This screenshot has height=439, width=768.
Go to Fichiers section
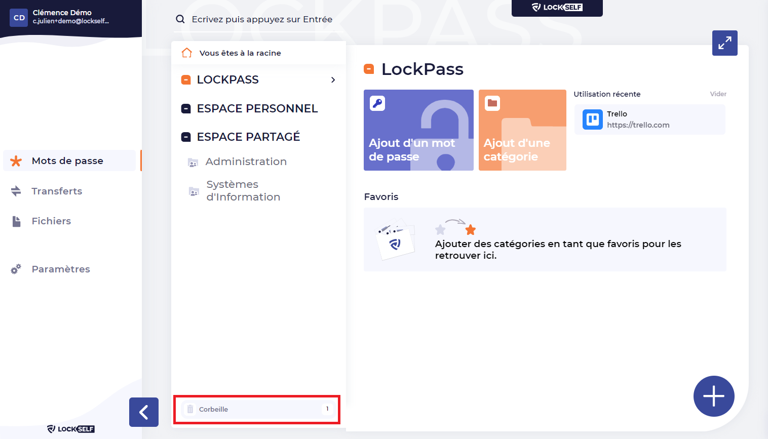pyautogui.click(x=51, y=221)
